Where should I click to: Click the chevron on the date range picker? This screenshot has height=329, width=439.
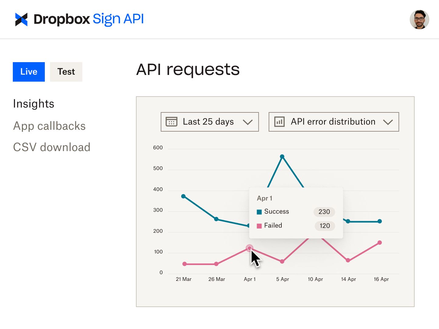coord(248,122)
